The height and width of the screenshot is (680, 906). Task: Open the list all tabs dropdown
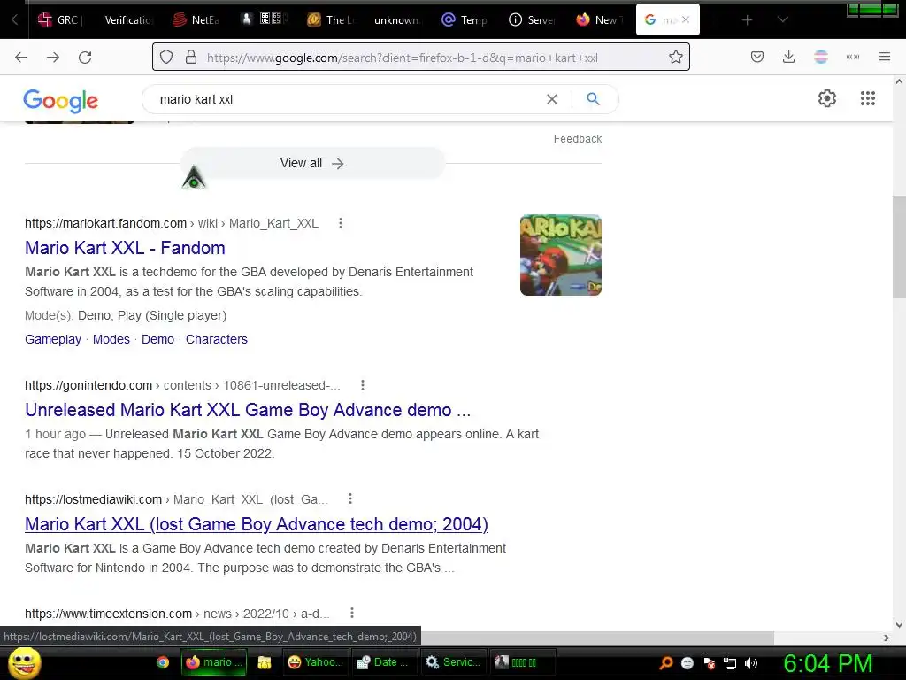(782, 19)
